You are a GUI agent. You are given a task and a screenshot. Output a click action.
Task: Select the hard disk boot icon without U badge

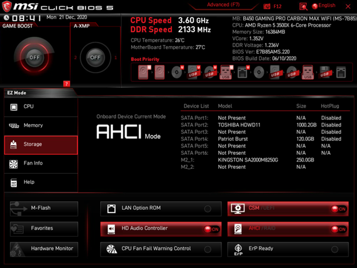[160, 72]
